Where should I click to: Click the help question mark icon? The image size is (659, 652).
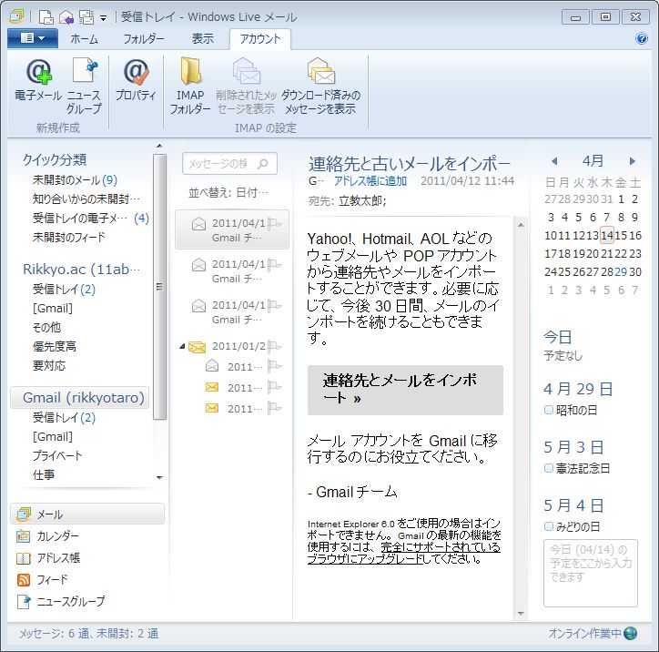(642, 38)
